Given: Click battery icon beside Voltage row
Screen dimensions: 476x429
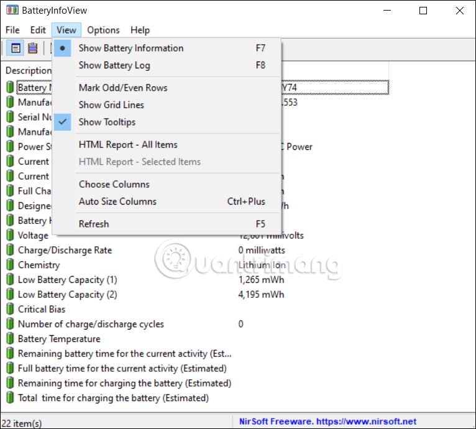Looking at the screenshot, I should pos(10,235).
